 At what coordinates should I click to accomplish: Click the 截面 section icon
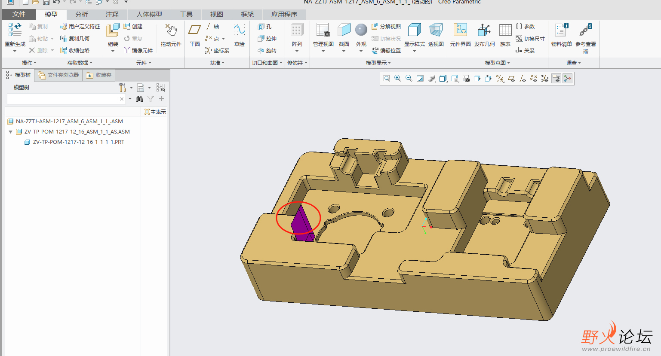click(344, 30)
